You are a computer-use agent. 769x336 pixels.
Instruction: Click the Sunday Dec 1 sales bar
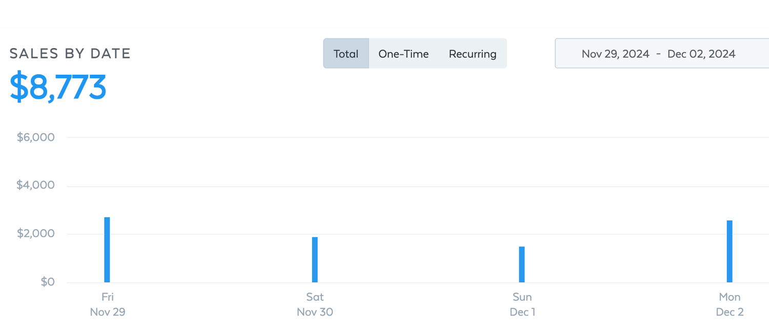(x=522, y=264)
